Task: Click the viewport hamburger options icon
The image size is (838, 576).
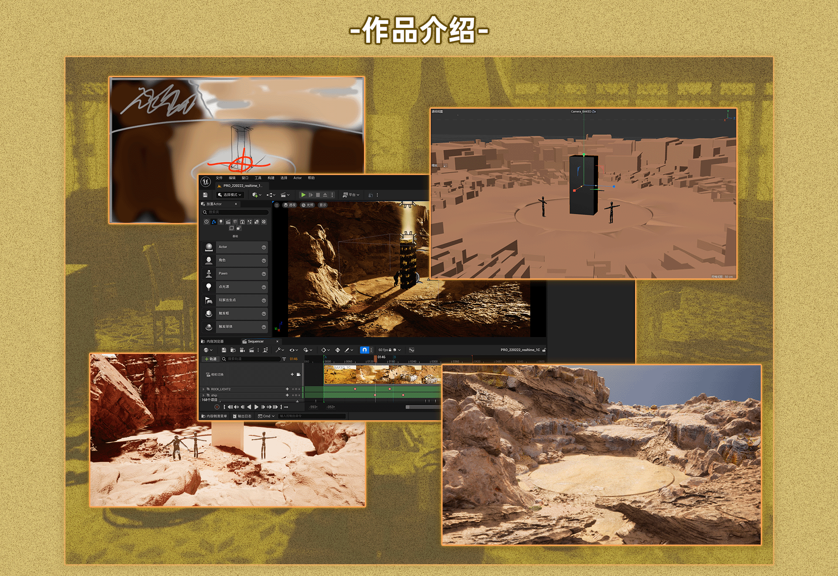Action: click(277, 205)
